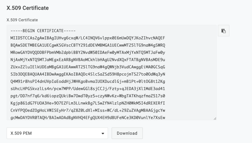Click the small X.509 Certificate field label

[x=22, y=20]
